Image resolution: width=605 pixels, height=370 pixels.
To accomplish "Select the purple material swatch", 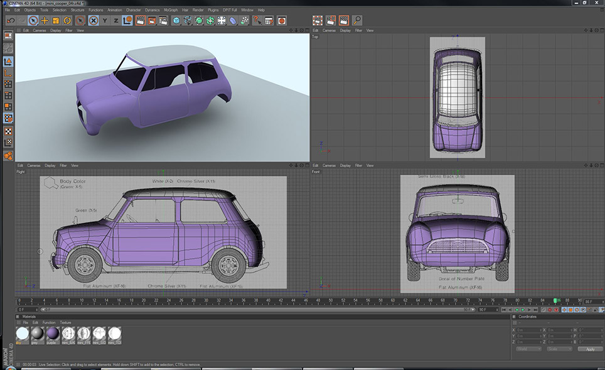I will click(53, 334).
